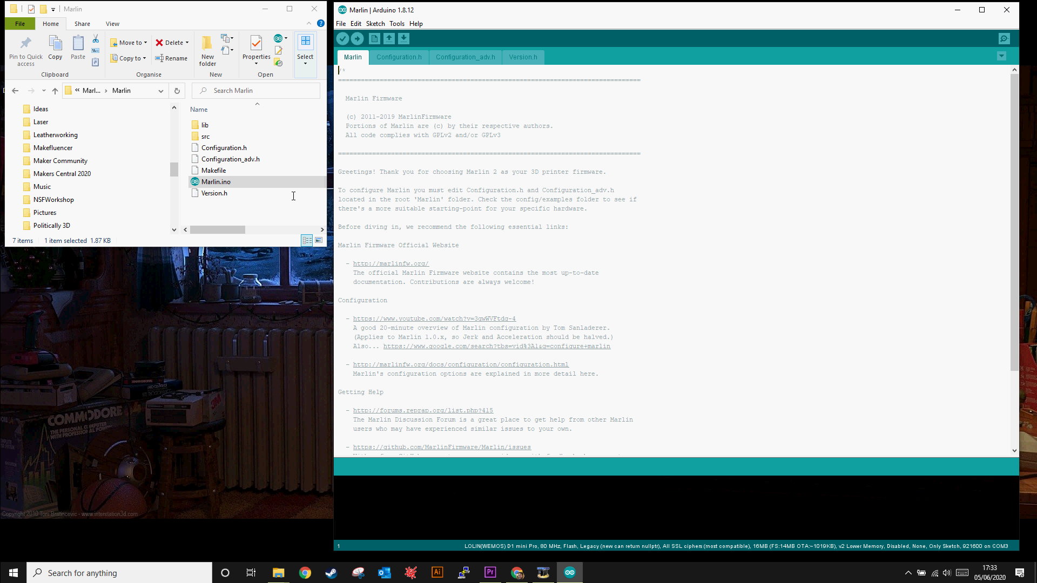
Task: Toggle the large icons view button
Action: point(319,240)
